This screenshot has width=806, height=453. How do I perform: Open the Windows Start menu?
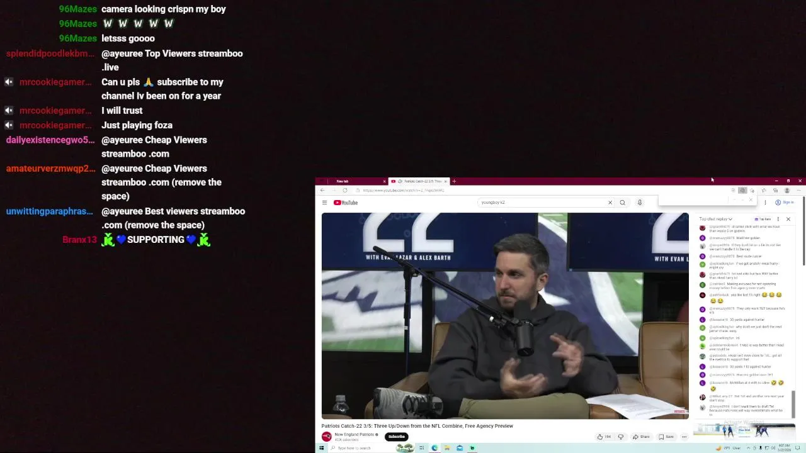tap(321, 448)
